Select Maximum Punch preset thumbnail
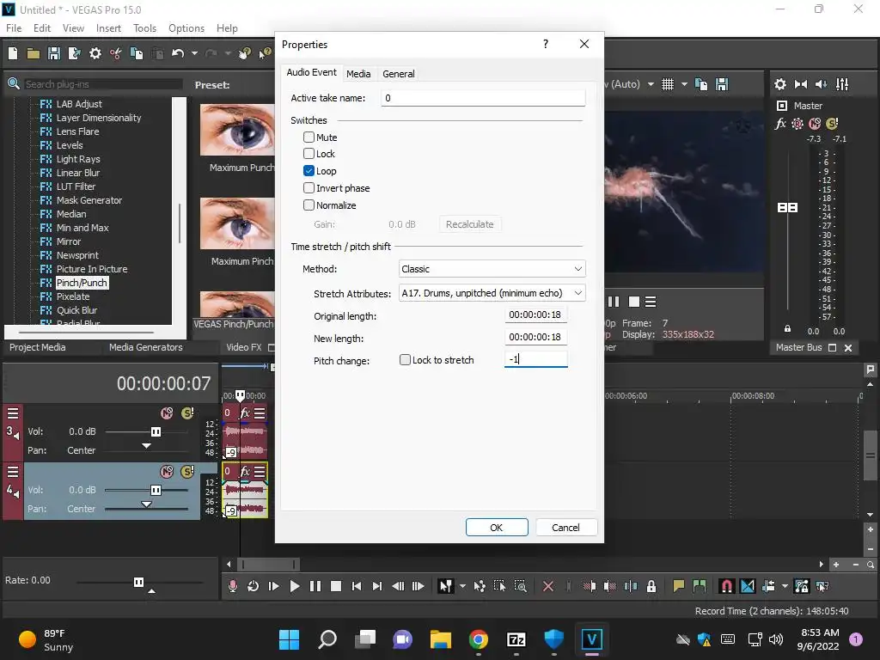The image size is (880, 660). tap(237, 131)
